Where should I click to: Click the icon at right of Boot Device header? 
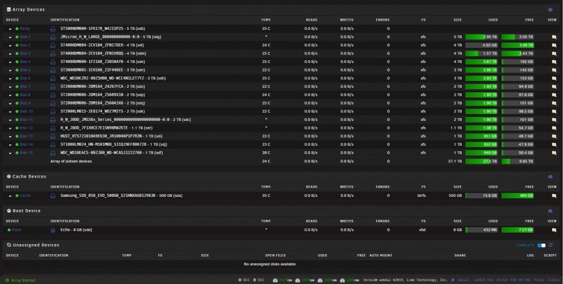point(551,211)
